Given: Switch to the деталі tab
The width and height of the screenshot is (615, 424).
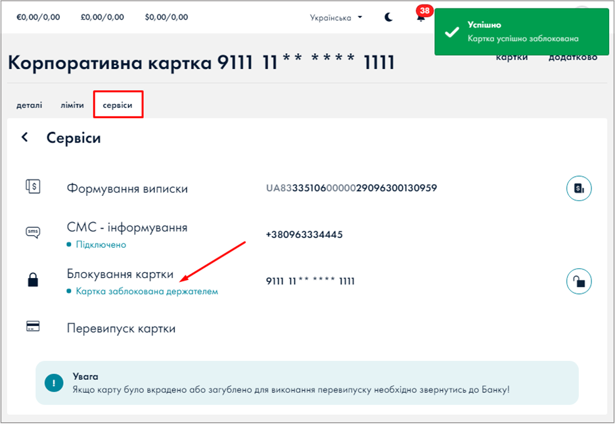Looking at the screenshot, I should (30, 105).
